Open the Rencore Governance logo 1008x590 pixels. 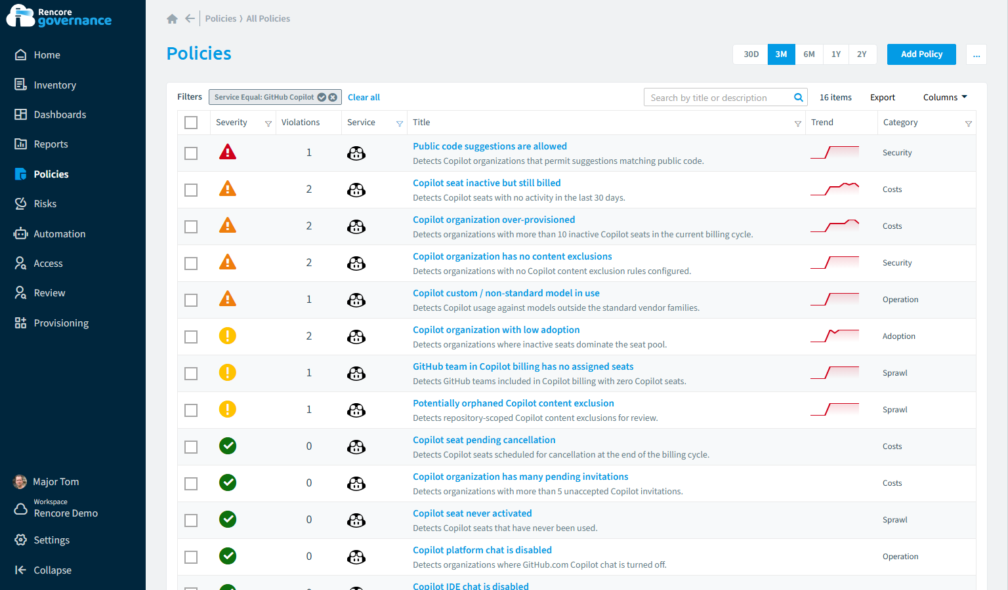(x=59, y=16)
